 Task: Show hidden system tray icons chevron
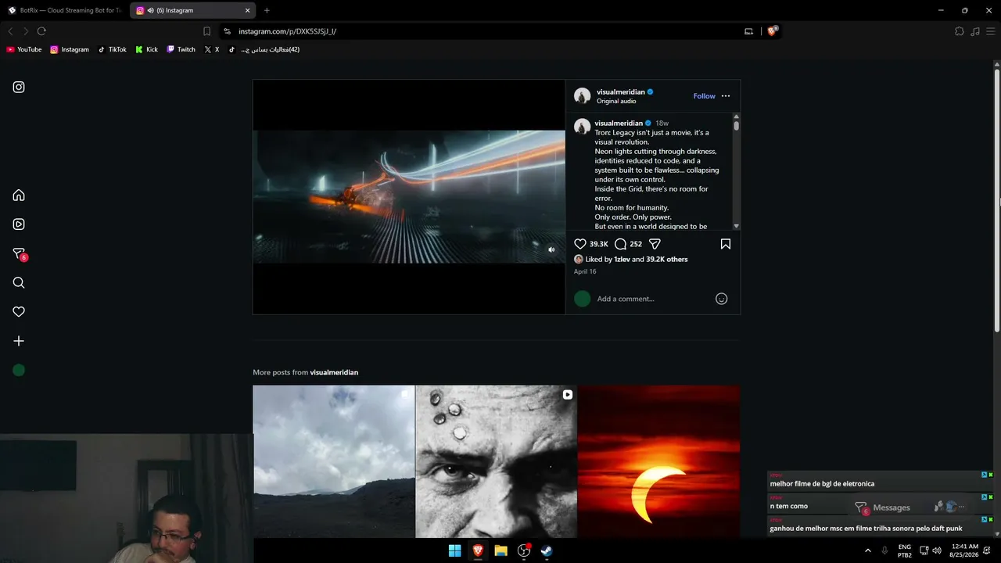tap(867, 550)
